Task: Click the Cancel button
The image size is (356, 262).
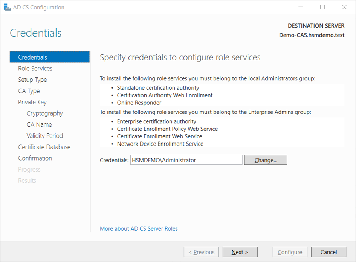Action: (328, 252)
